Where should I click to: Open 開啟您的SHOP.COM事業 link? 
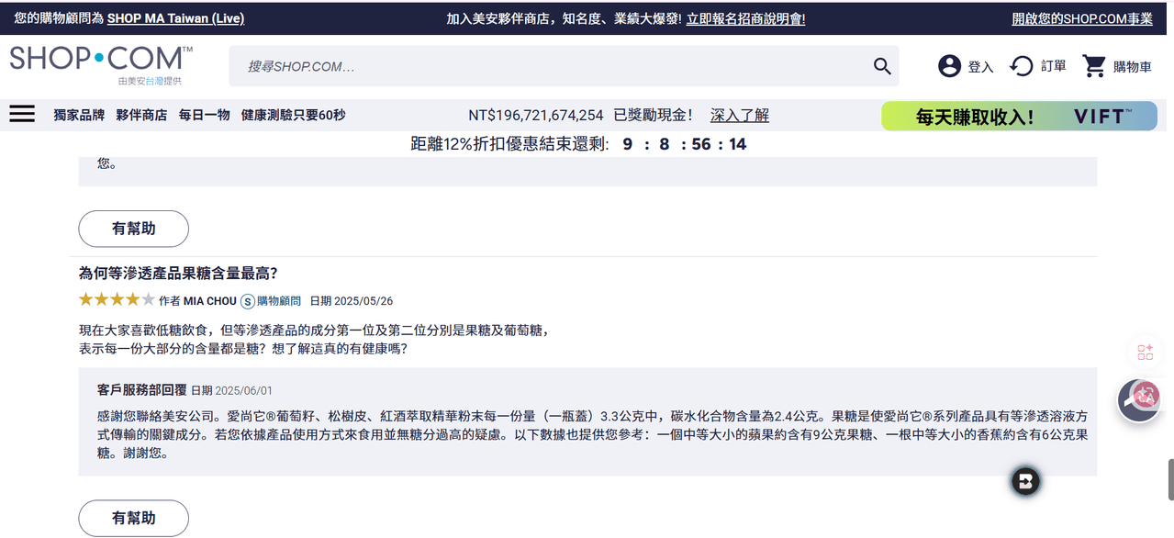(1082, 18)
